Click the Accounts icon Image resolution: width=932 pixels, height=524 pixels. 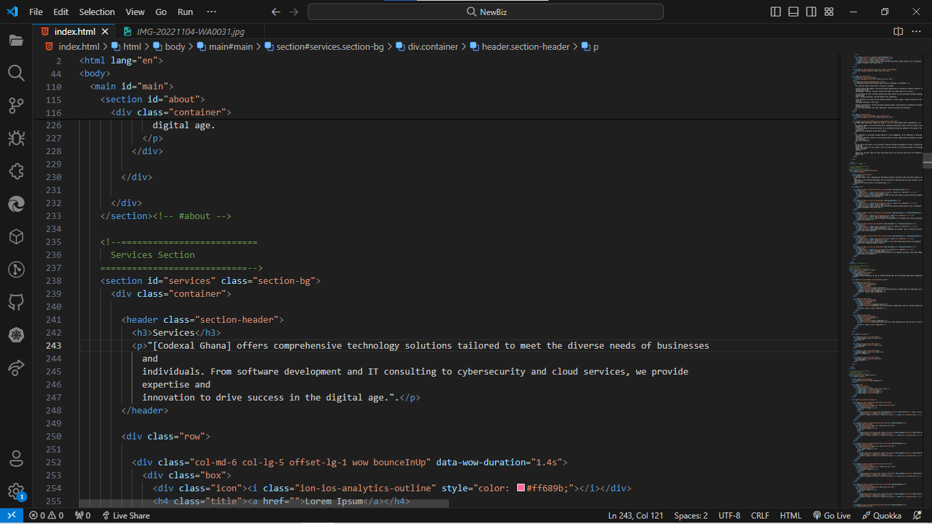(x=16, y=458)
